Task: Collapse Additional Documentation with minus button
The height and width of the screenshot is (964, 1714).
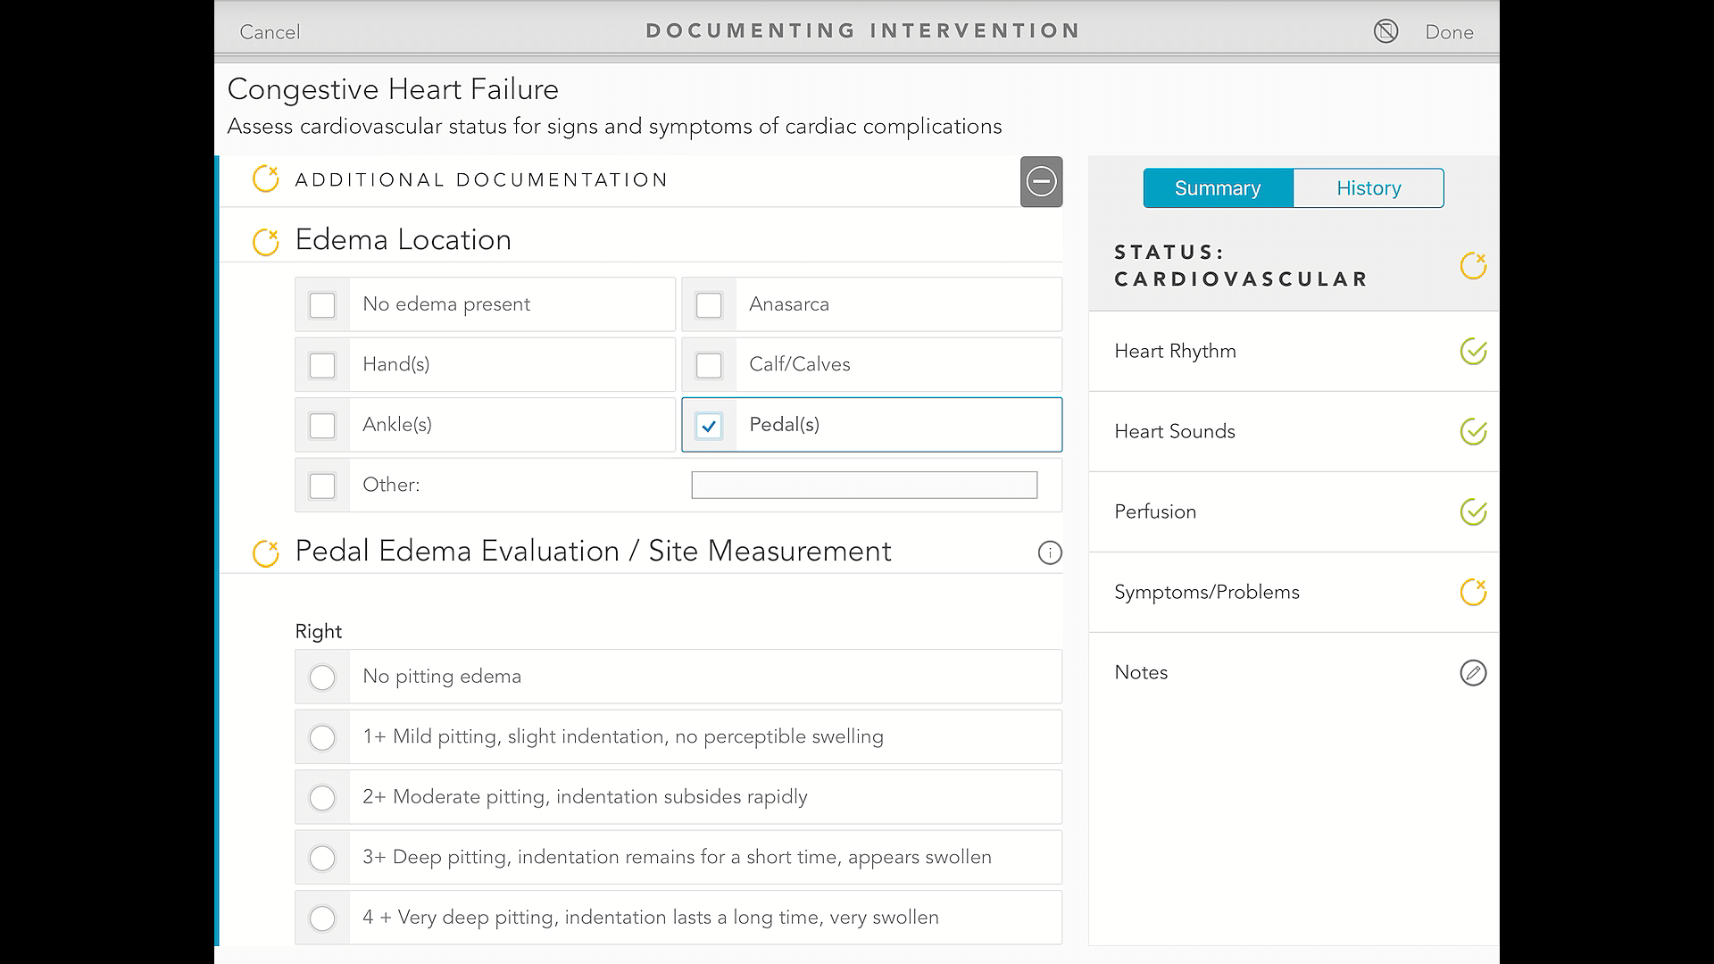Action: click(1041, 181)
